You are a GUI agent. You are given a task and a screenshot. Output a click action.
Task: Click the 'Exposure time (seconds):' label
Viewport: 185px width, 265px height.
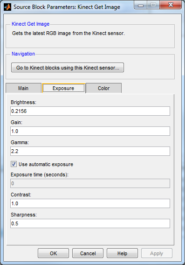click(40, 174)
